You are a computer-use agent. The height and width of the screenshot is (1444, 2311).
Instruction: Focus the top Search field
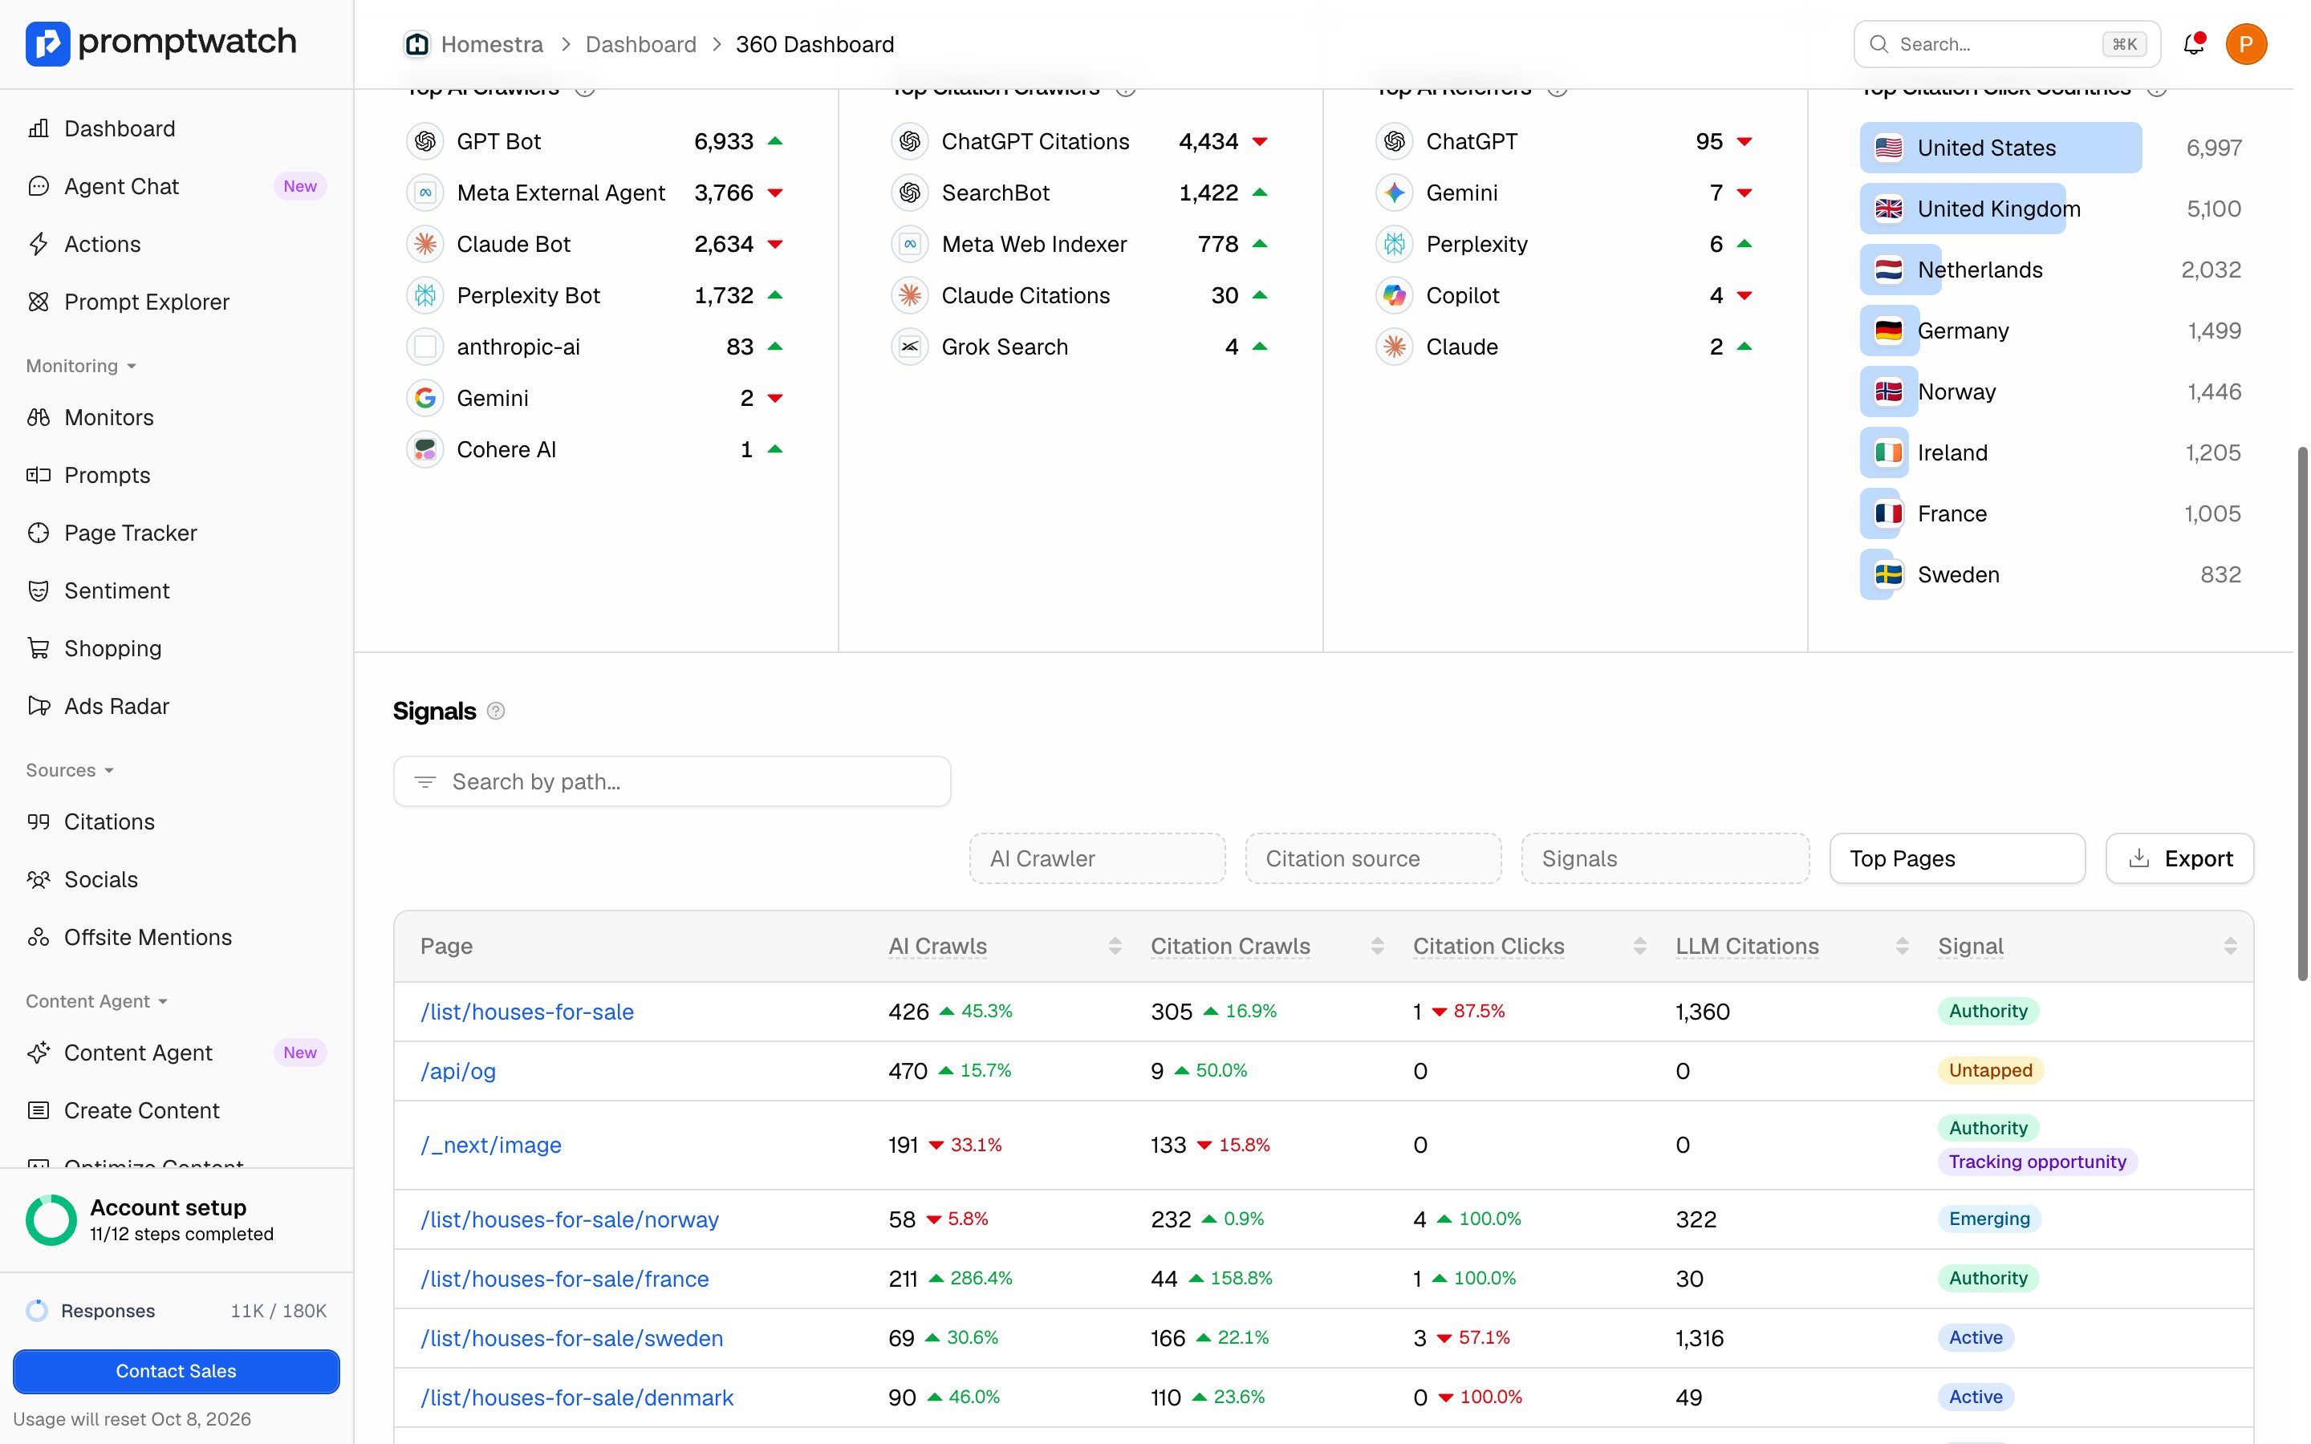(x=2006, y=44)
